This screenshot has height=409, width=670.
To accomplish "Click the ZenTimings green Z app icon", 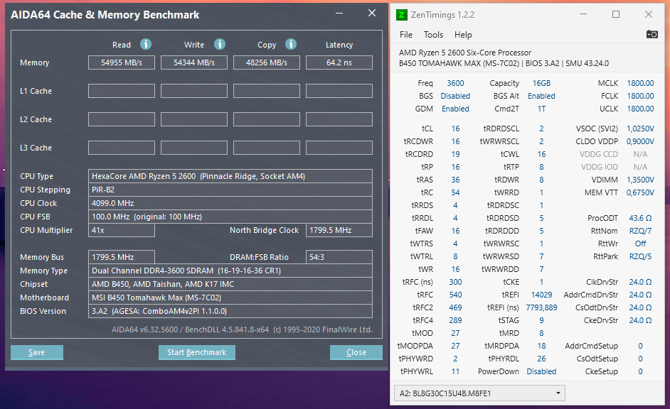I will [x=402, y=15].
